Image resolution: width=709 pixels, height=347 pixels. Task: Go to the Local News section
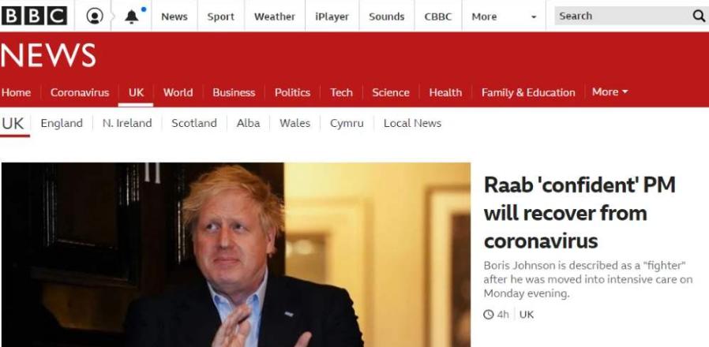pos(412,123)
